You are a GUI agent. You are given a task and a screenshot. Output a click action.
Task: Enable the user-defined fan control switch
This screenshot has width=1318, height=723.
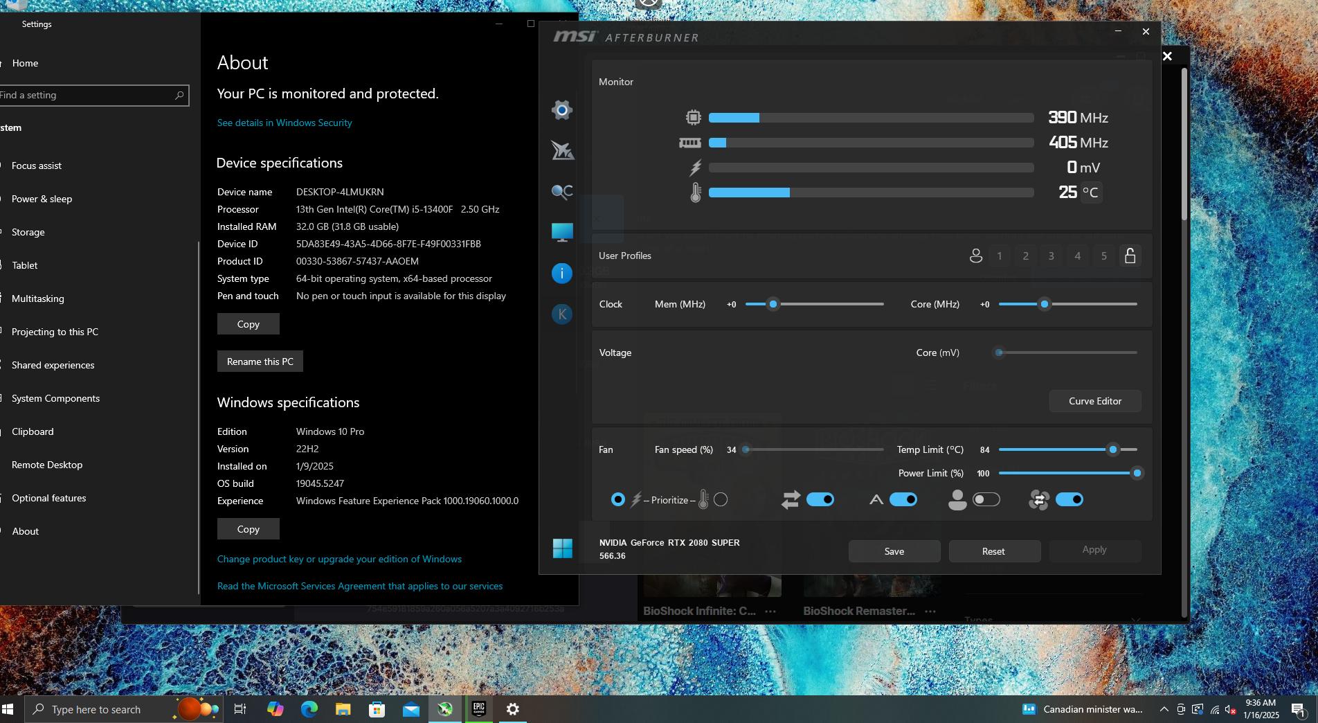coord(986,500)
